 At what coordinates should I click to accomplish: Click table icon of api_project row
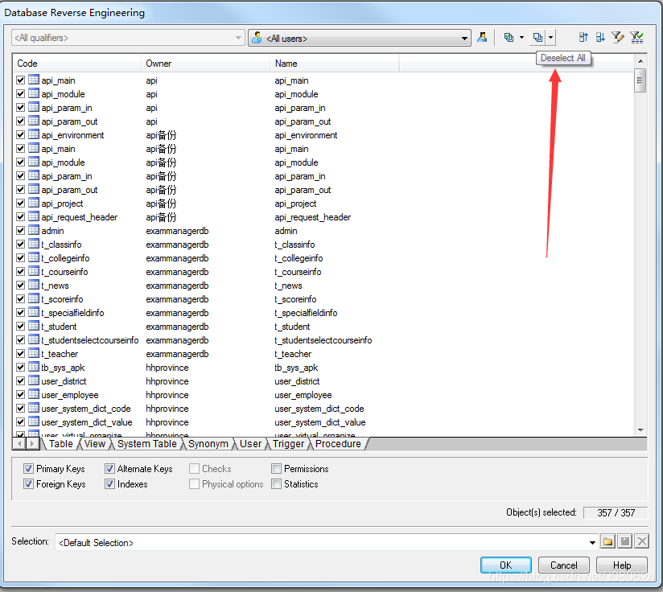tap(34, 203)
